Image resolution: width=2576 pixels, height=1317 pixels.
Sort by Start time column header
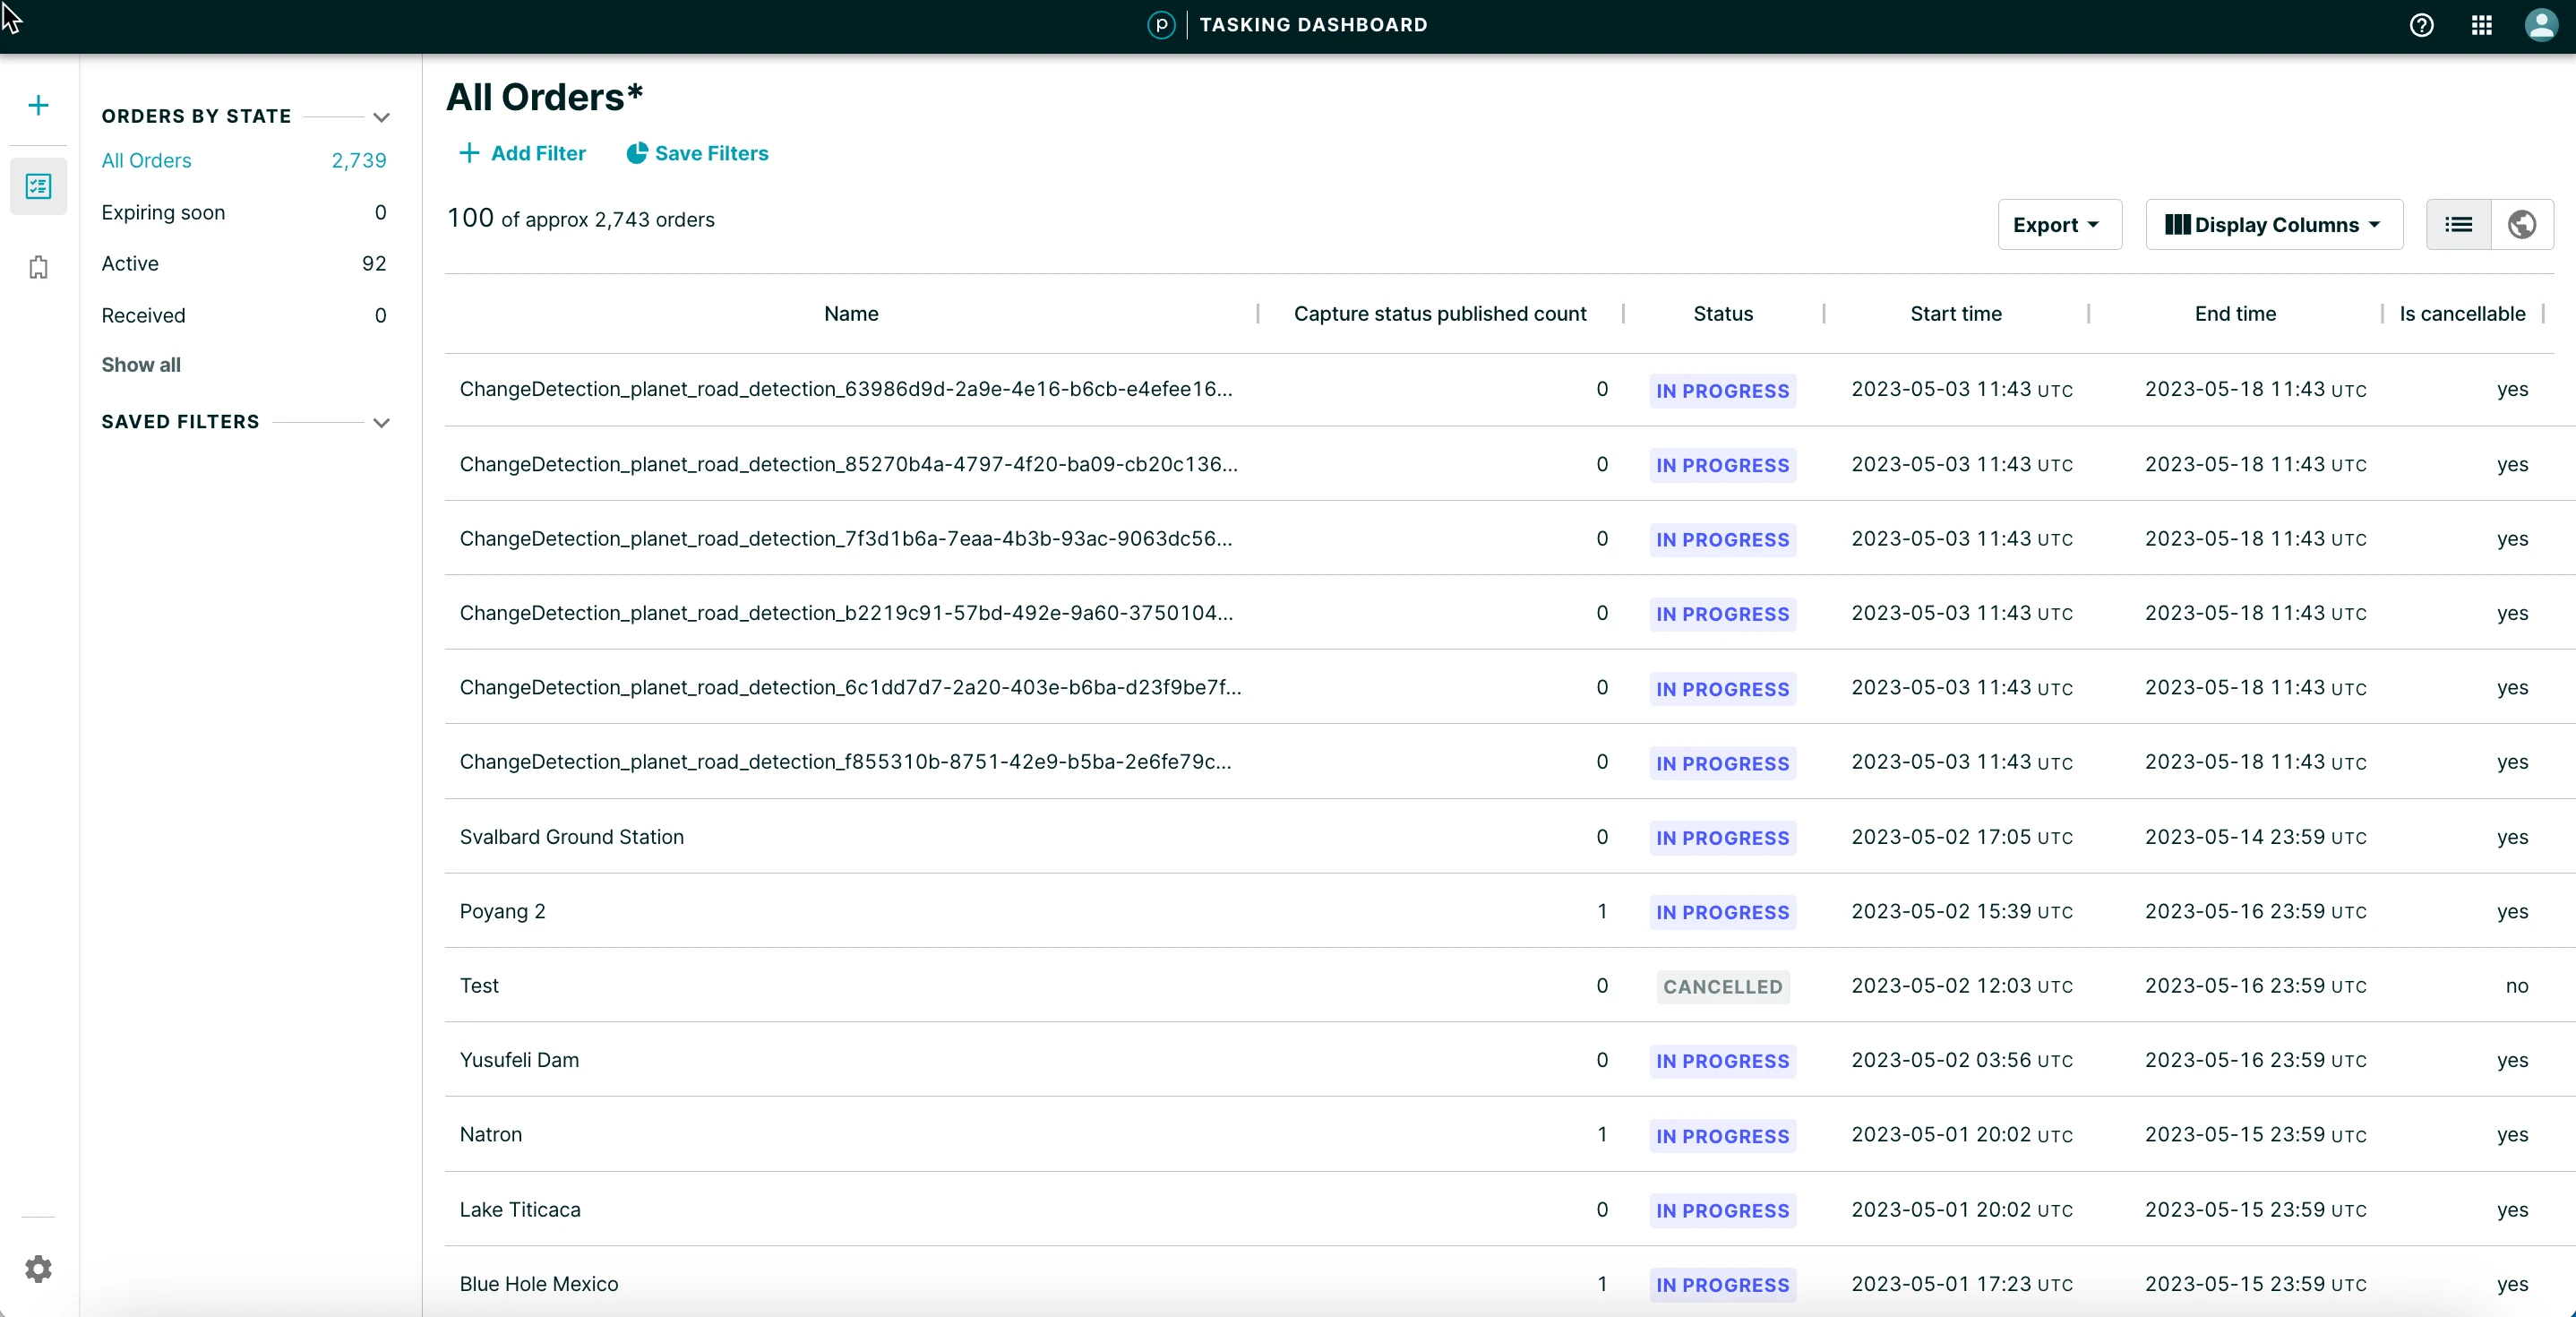[1955, 313]
